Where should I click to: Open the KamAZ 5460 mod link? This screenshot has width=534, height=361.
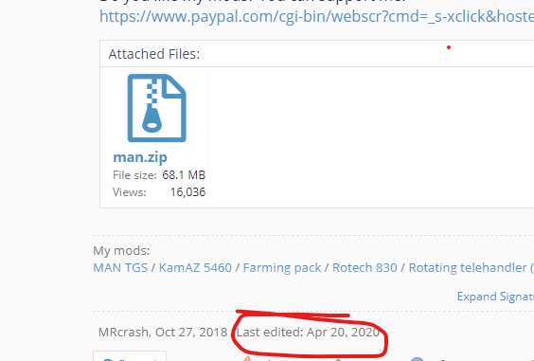click(x=195, y=267)
